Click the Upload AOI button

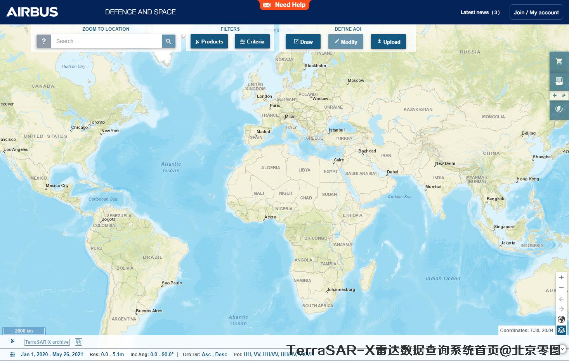click(x=389, y=42)
